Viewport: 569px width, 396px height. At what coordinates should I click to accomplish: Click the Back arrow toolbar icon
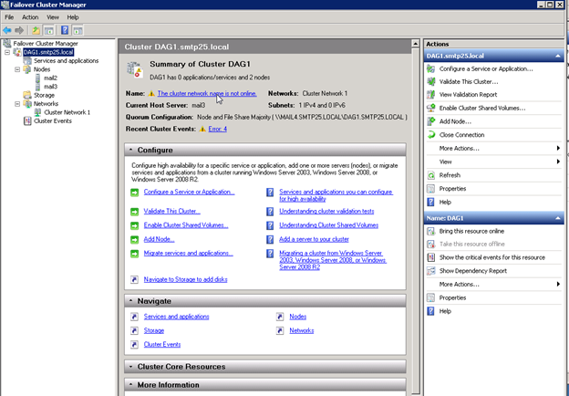7,30
